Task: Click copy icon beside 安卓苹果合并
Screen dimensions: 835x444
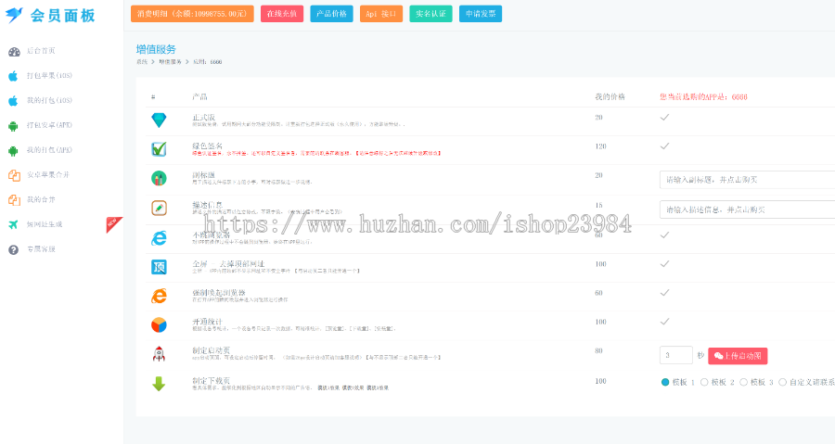Action: [14, 175]
